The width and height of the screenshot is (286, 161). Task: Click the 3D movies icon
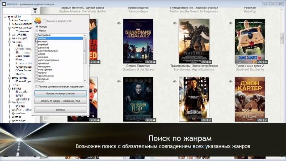pos(38,21)
